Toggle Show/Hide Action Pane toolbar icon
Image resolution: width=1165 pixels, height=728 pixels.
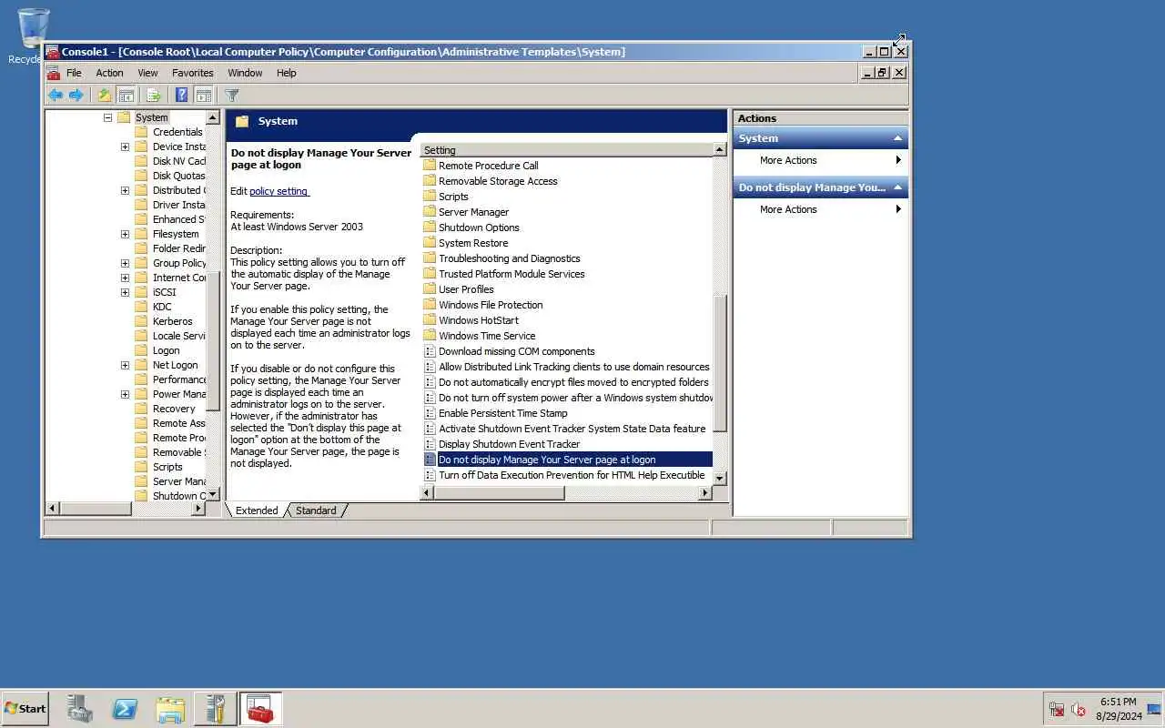pos(204,95)
